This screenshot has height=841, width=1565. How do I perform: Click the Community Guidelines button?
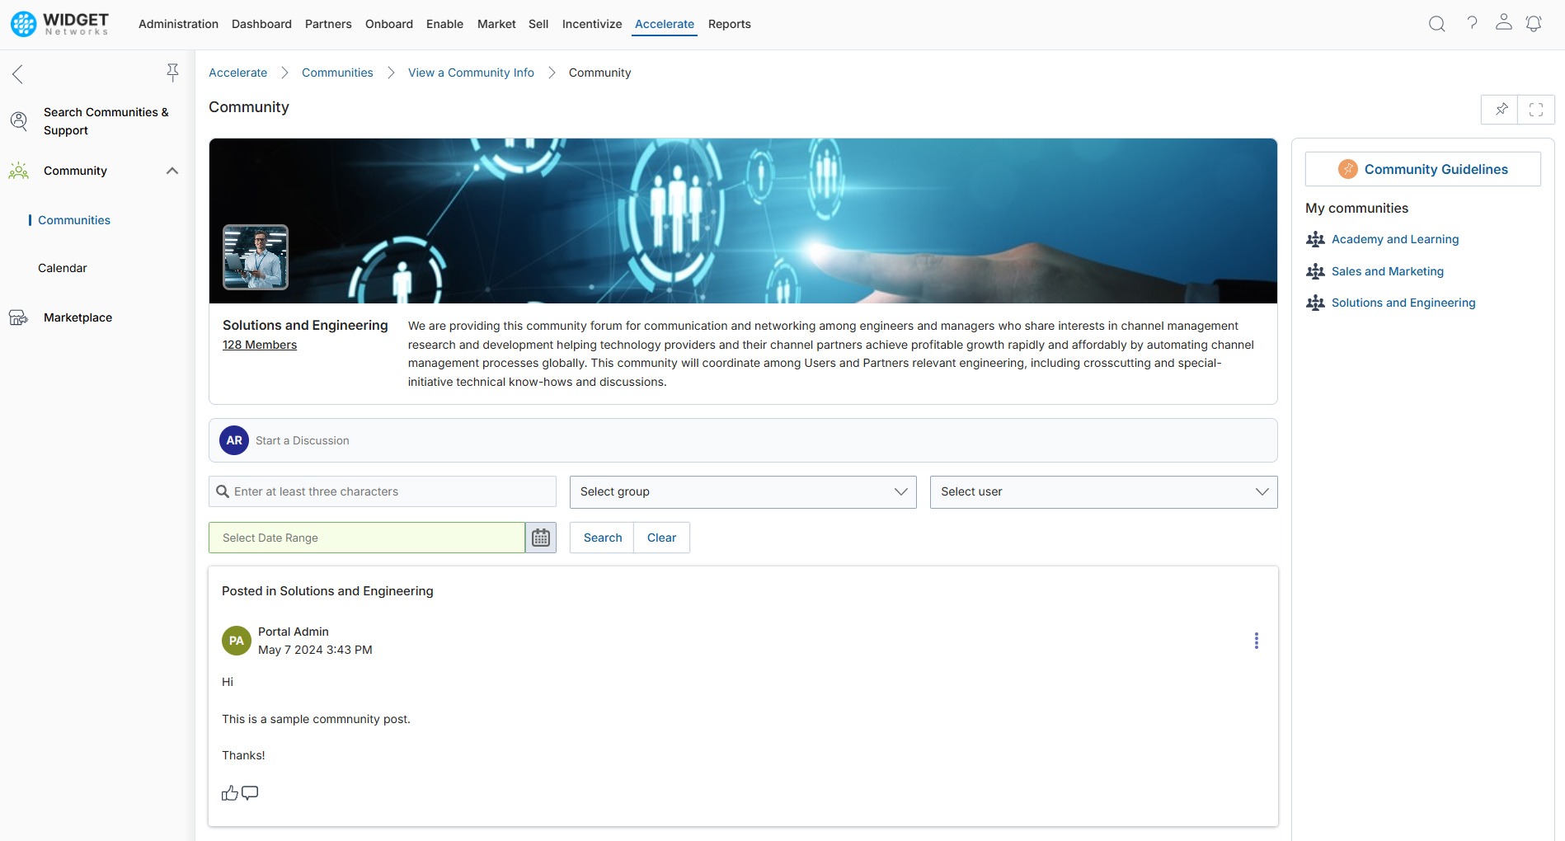1422,169
